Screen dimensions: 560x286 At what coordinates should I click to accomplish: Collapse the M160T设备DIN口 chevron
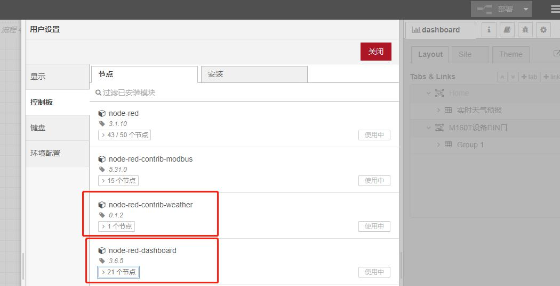(429, 128)
